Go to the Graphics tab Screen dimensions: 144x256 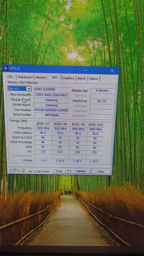[68, 78]
